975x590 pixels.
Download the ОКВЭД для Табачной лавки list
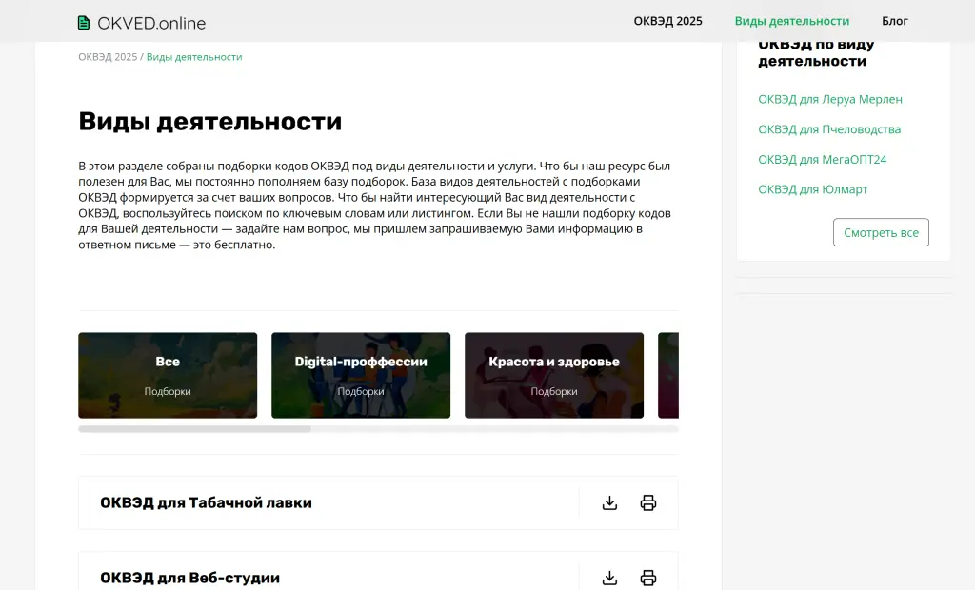pos(609,502)
